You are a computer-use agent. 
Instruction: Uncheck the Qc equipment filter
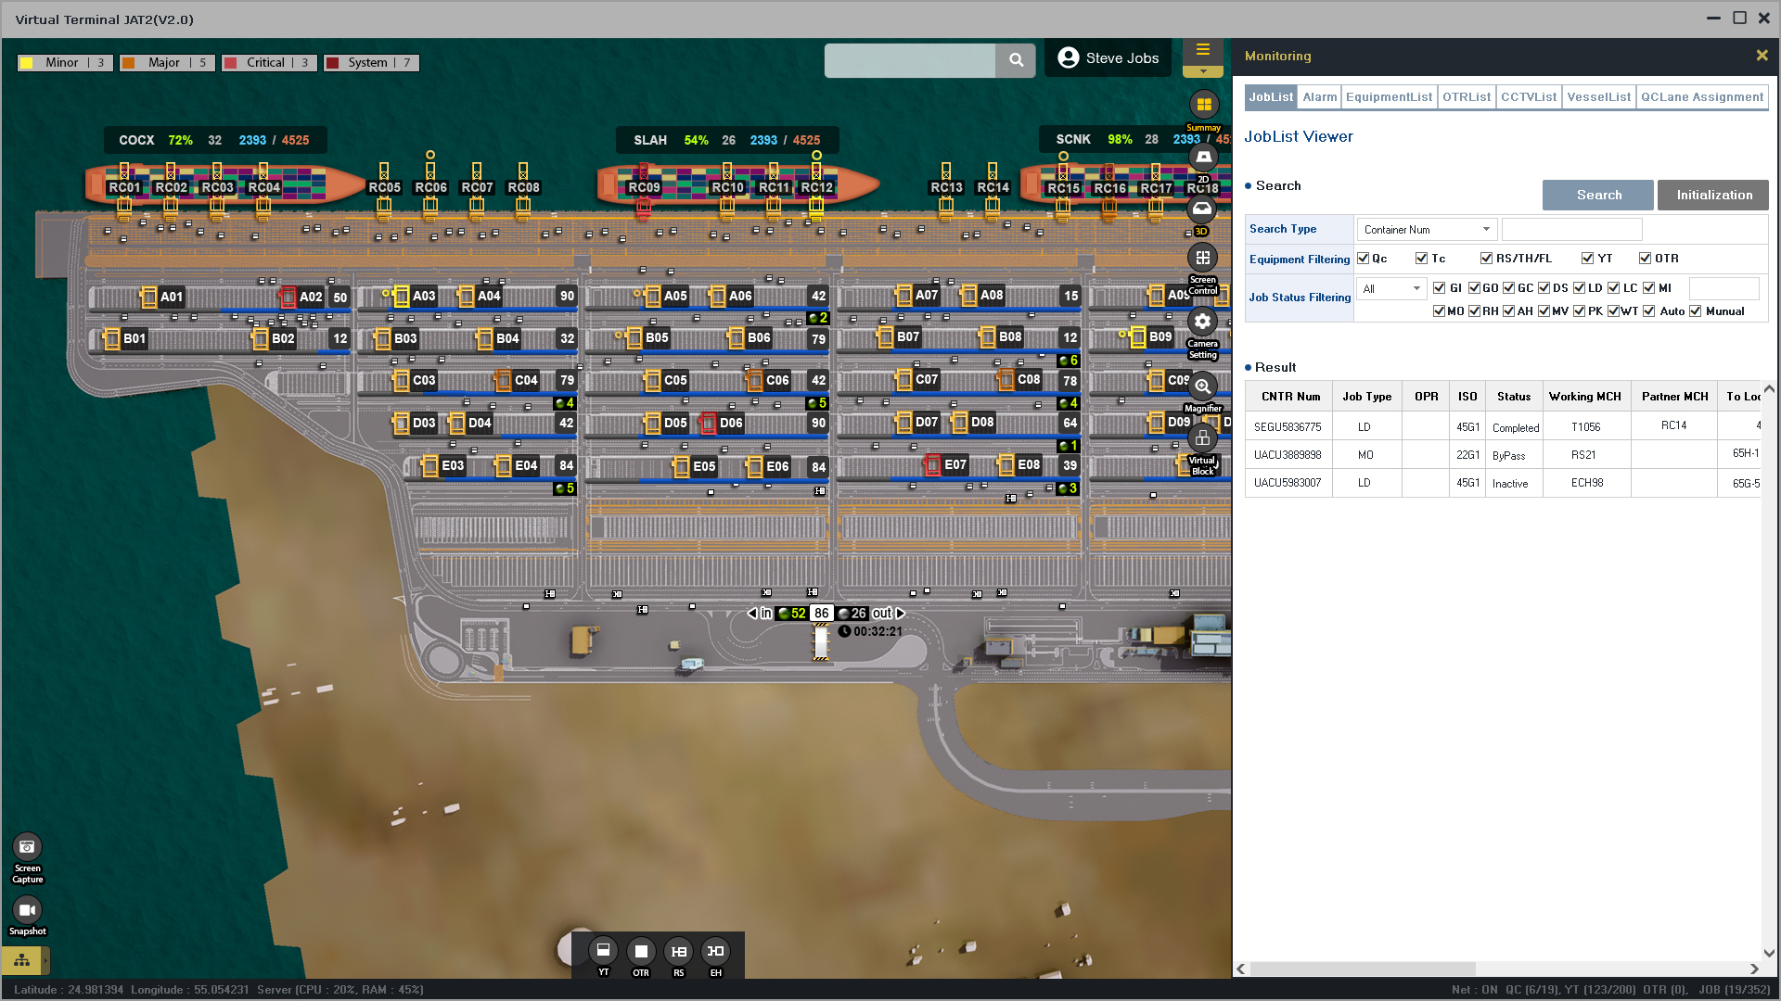[x=1363, y=259]
